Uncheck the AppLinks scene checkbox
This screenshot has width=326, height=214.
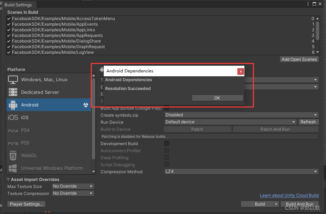point(9,30)
